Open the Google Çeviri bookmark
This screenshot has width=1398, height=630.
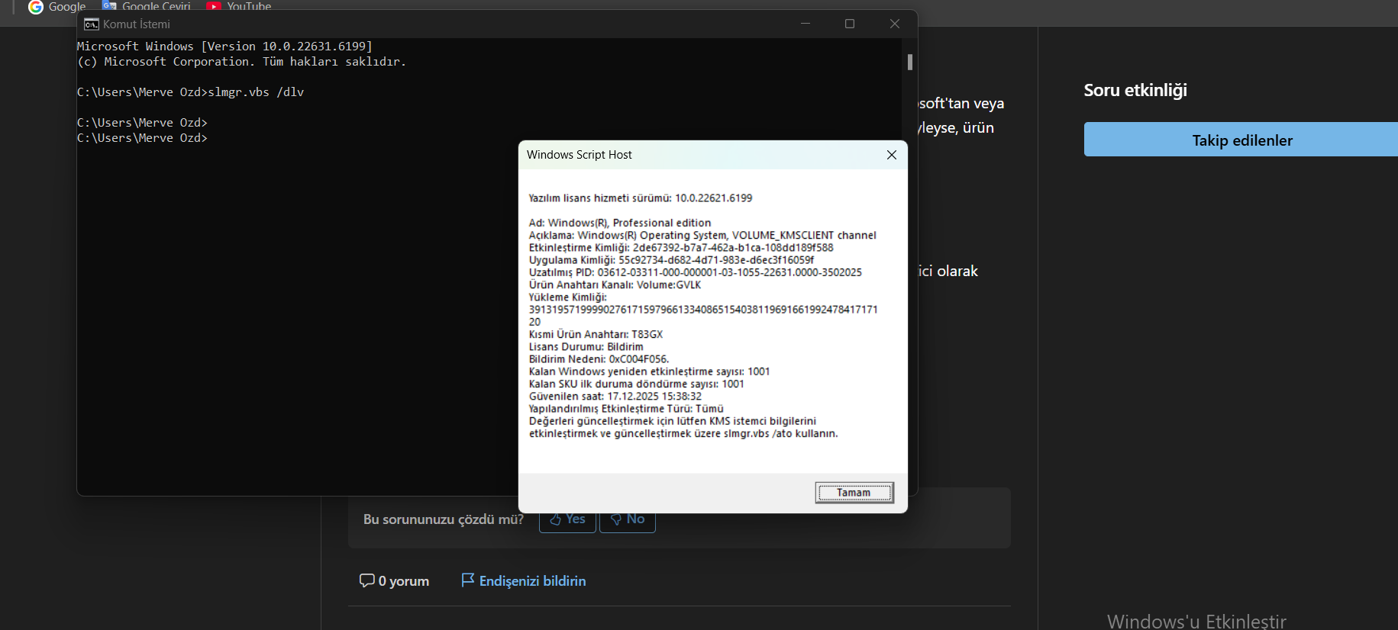(x=147, y=7)
